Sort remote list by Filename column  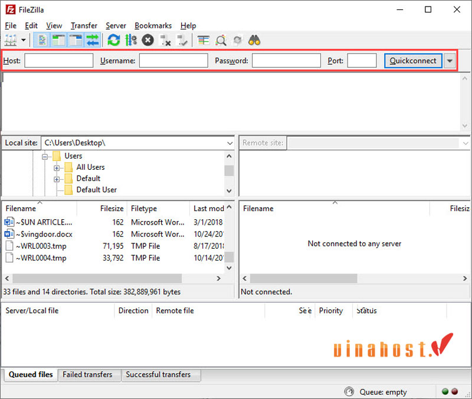point(335,209)
